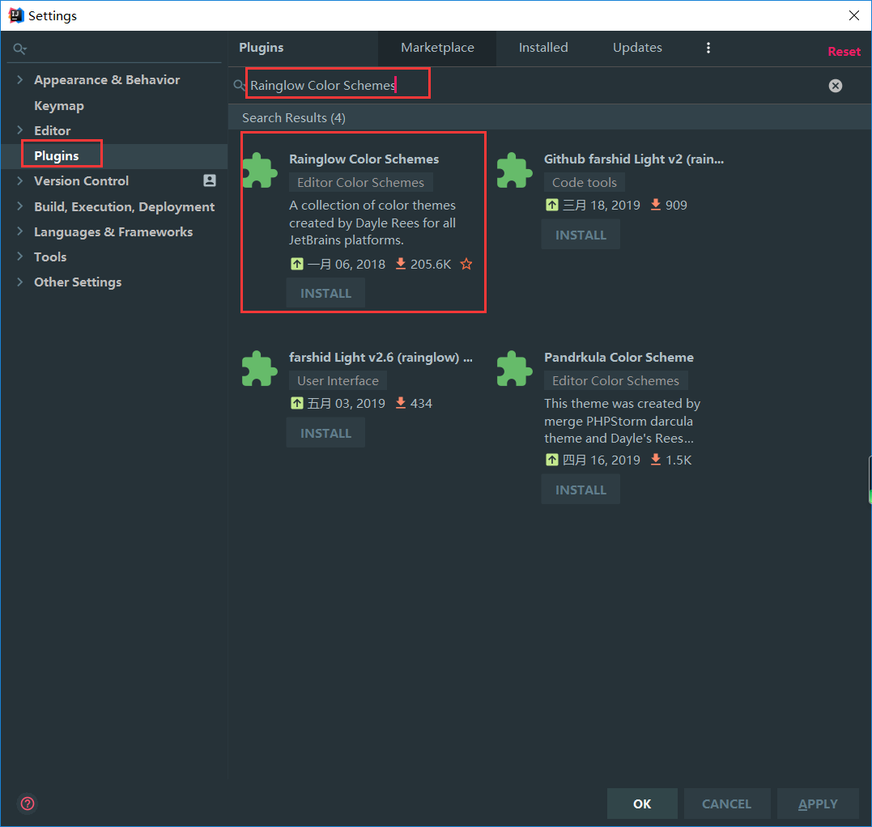Expand Build, Execution, Deployment section
This screenshot has width=872, height=827.
coord(20,206)
